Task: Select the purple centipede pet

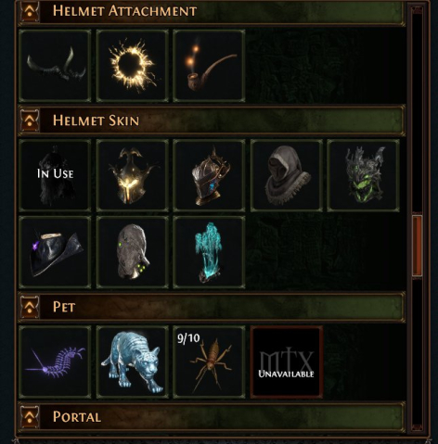Action: pos(55,362)
